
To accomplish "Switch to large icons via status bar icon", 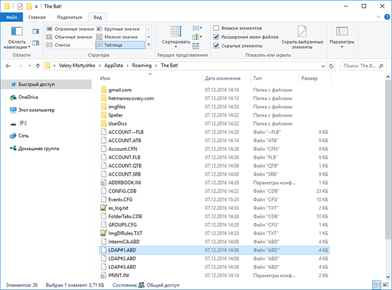I will click(385, 284).
